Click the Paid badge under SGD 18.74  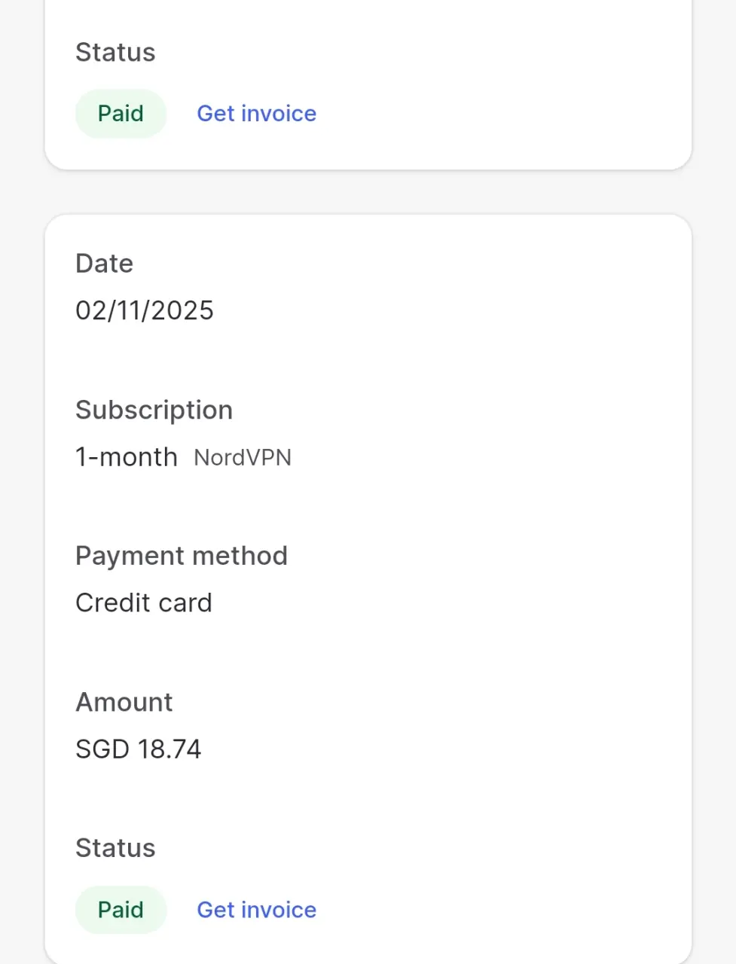[121, 910]
